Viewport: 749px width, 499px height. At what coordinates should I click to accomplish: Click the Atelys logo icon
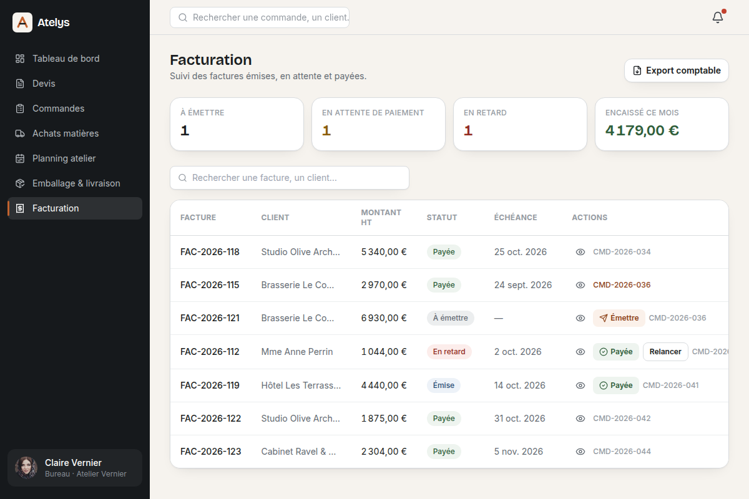point(22,22)
